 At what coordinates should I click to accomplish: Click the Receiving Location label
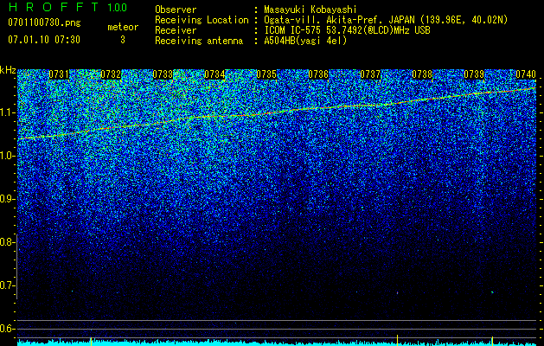click(202, 20)
